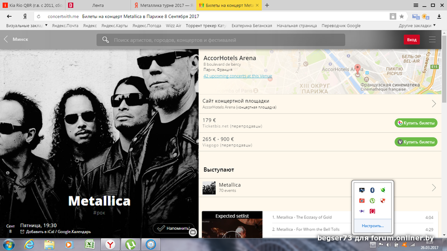Open the power tray icon
The image size is (447, 251).
point(396,245)
